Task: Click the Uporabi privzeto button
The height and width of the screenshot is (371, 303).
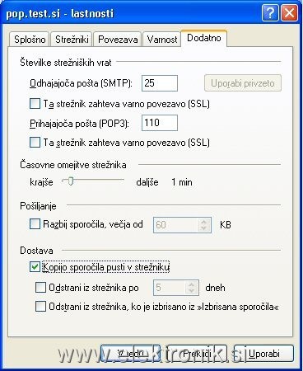Action: point(243,83)
